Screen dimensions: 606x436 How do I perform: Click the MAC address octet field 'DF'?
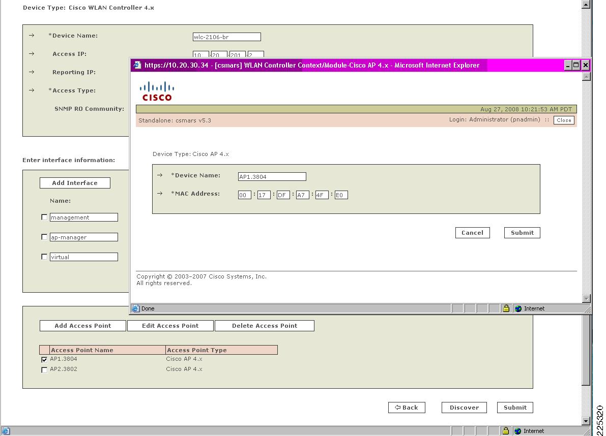tap(283, 195)
